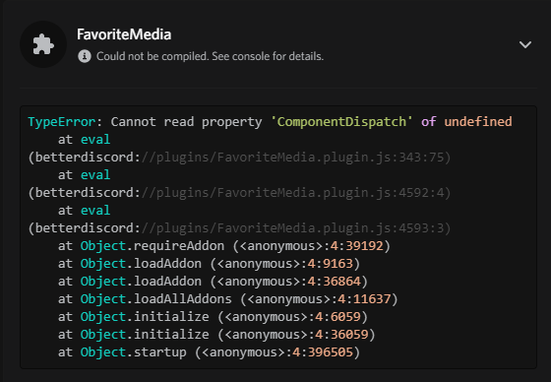
Task: Click the FavoriteMedia puzzle piece plugin icon
Action: [43, 44]
